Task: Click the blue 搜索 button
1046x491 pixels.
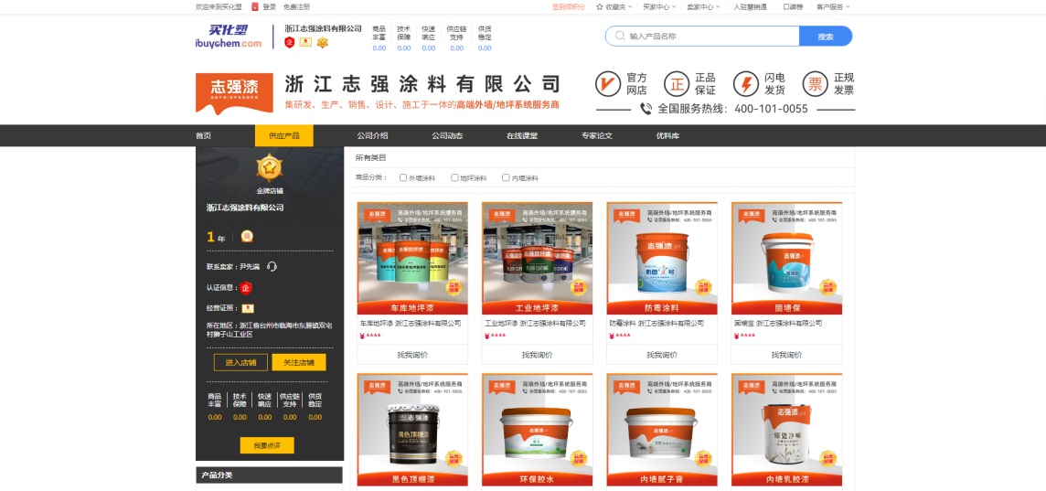Action: point(826,36)
